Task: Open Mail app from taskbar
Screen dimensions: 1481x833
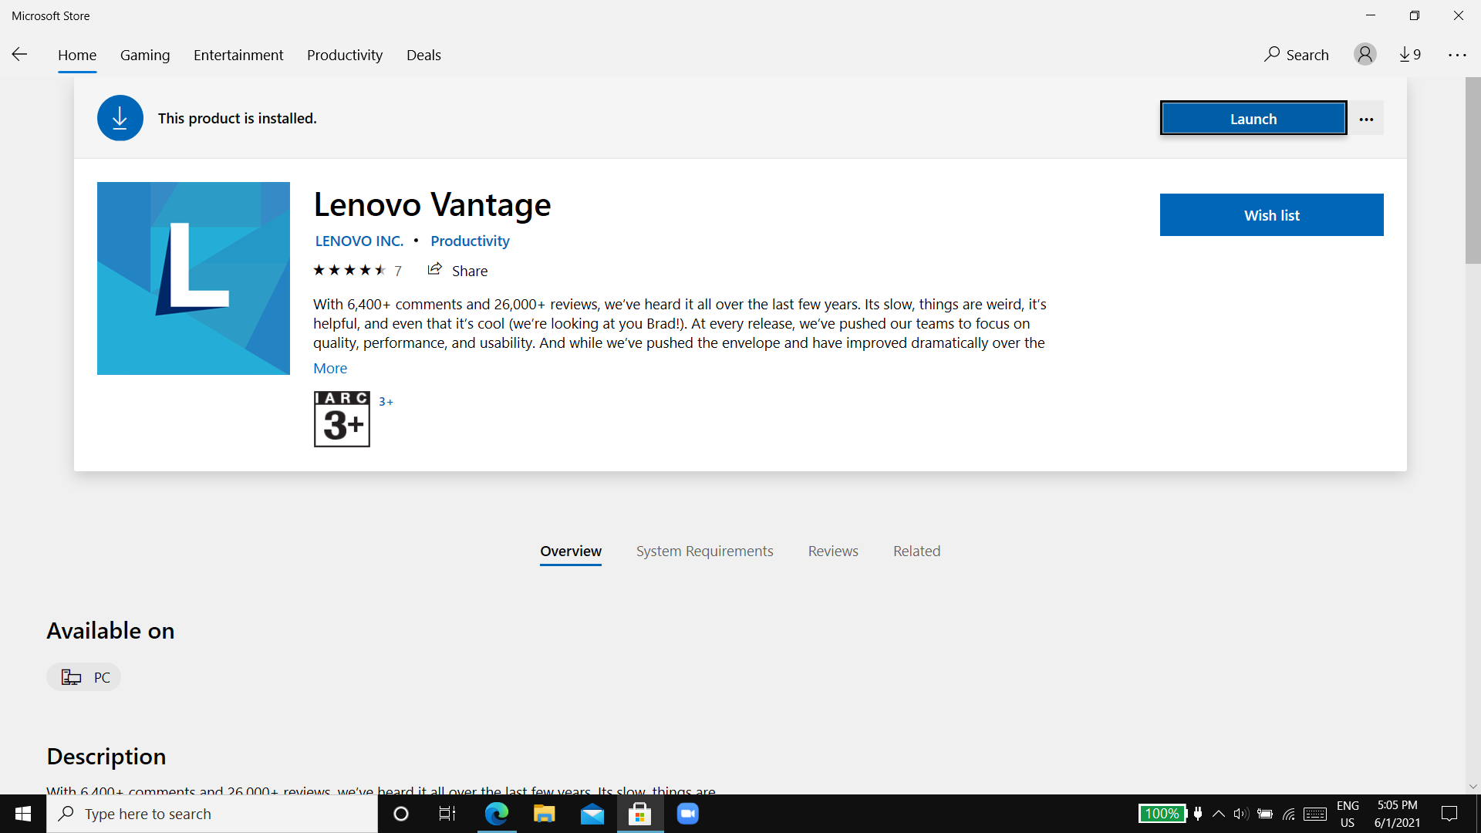Action: coord(592,814)
